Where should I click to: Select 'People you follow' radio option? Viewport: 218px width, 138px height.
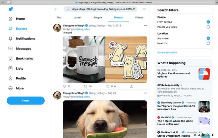point(208,27)
